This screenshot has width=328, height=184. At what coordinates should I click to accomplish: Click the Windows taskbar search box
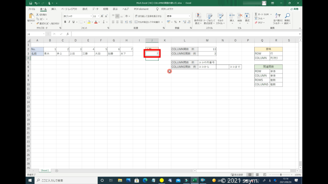[x=66, y=180]
